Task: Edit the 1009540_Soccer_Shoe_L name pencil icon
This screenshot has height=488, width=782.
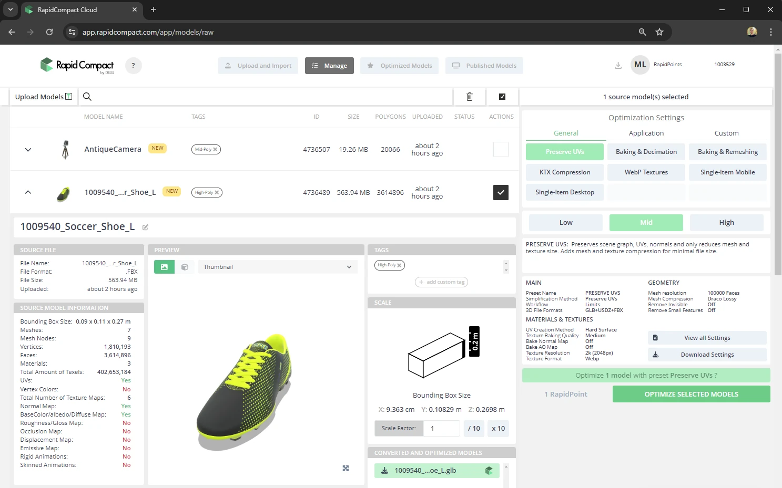Action: 145,227
